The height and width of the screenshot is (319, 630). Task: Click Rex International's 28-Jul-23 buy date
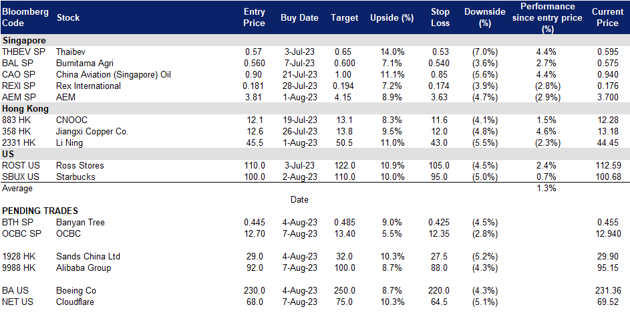pyautogui.click(x=299, y=86)
